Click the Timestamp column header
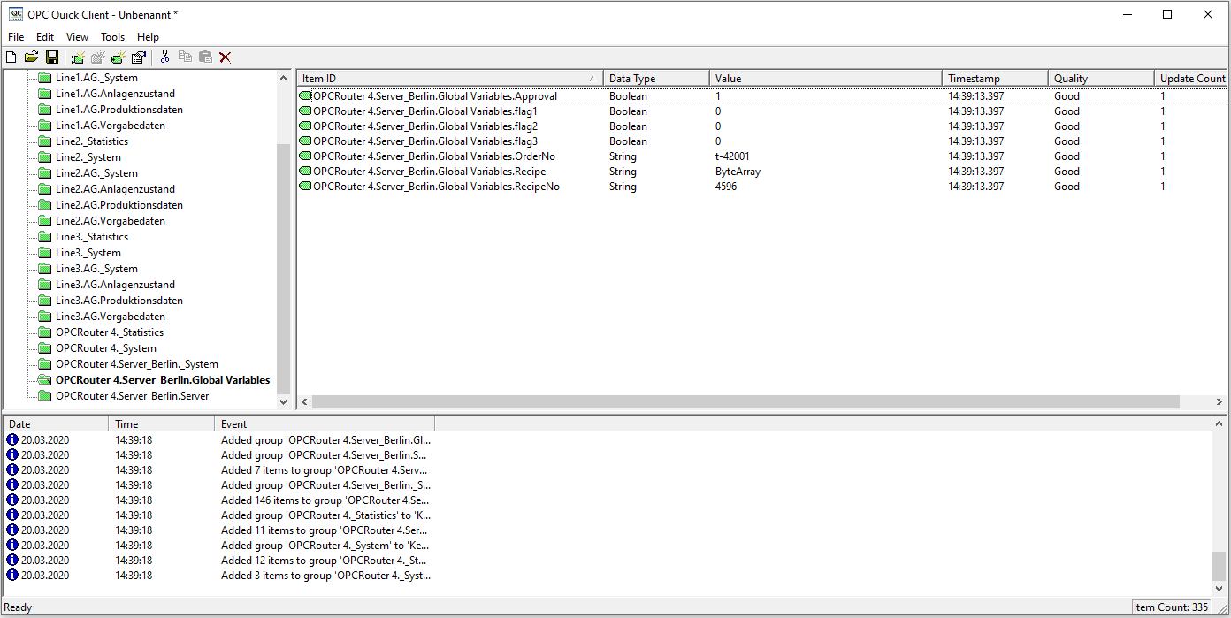The image size is (1231, 618). coord(994,79)
